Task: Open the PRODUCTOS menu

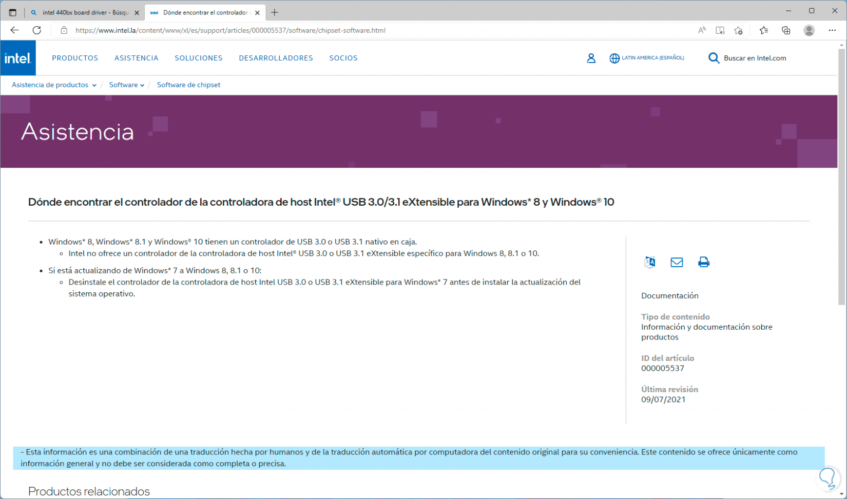Action: pyautogui.click(x=75, y=58)
